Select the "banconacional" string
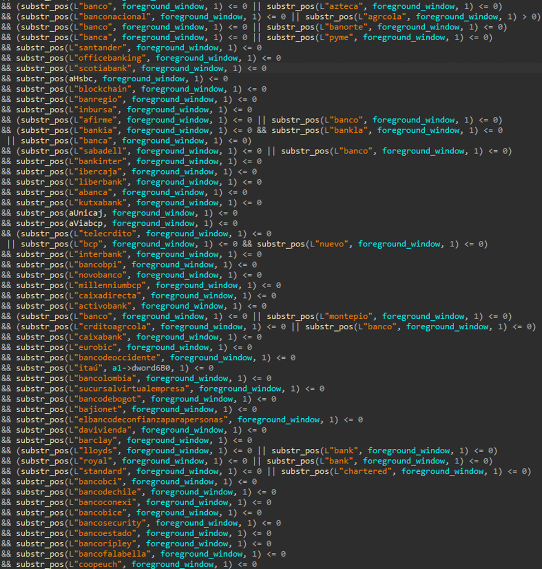 click(x=115, y=17)
